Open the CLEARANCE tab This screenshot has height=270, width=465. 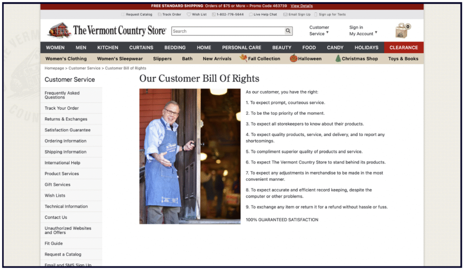coord(403,48)
